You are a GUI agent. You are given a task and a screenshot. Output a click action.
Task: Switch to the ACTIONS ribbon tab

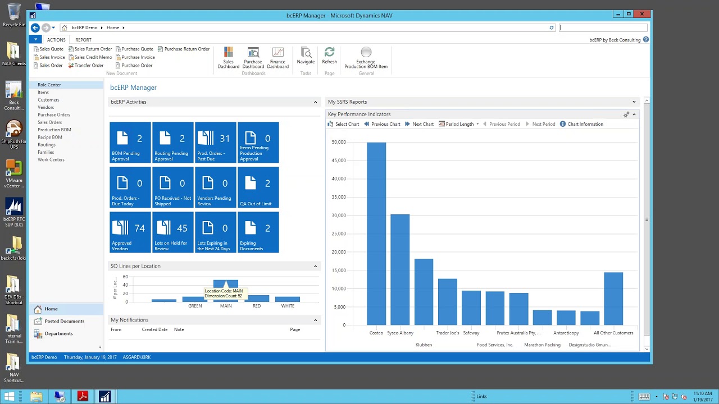coord(56,40)
